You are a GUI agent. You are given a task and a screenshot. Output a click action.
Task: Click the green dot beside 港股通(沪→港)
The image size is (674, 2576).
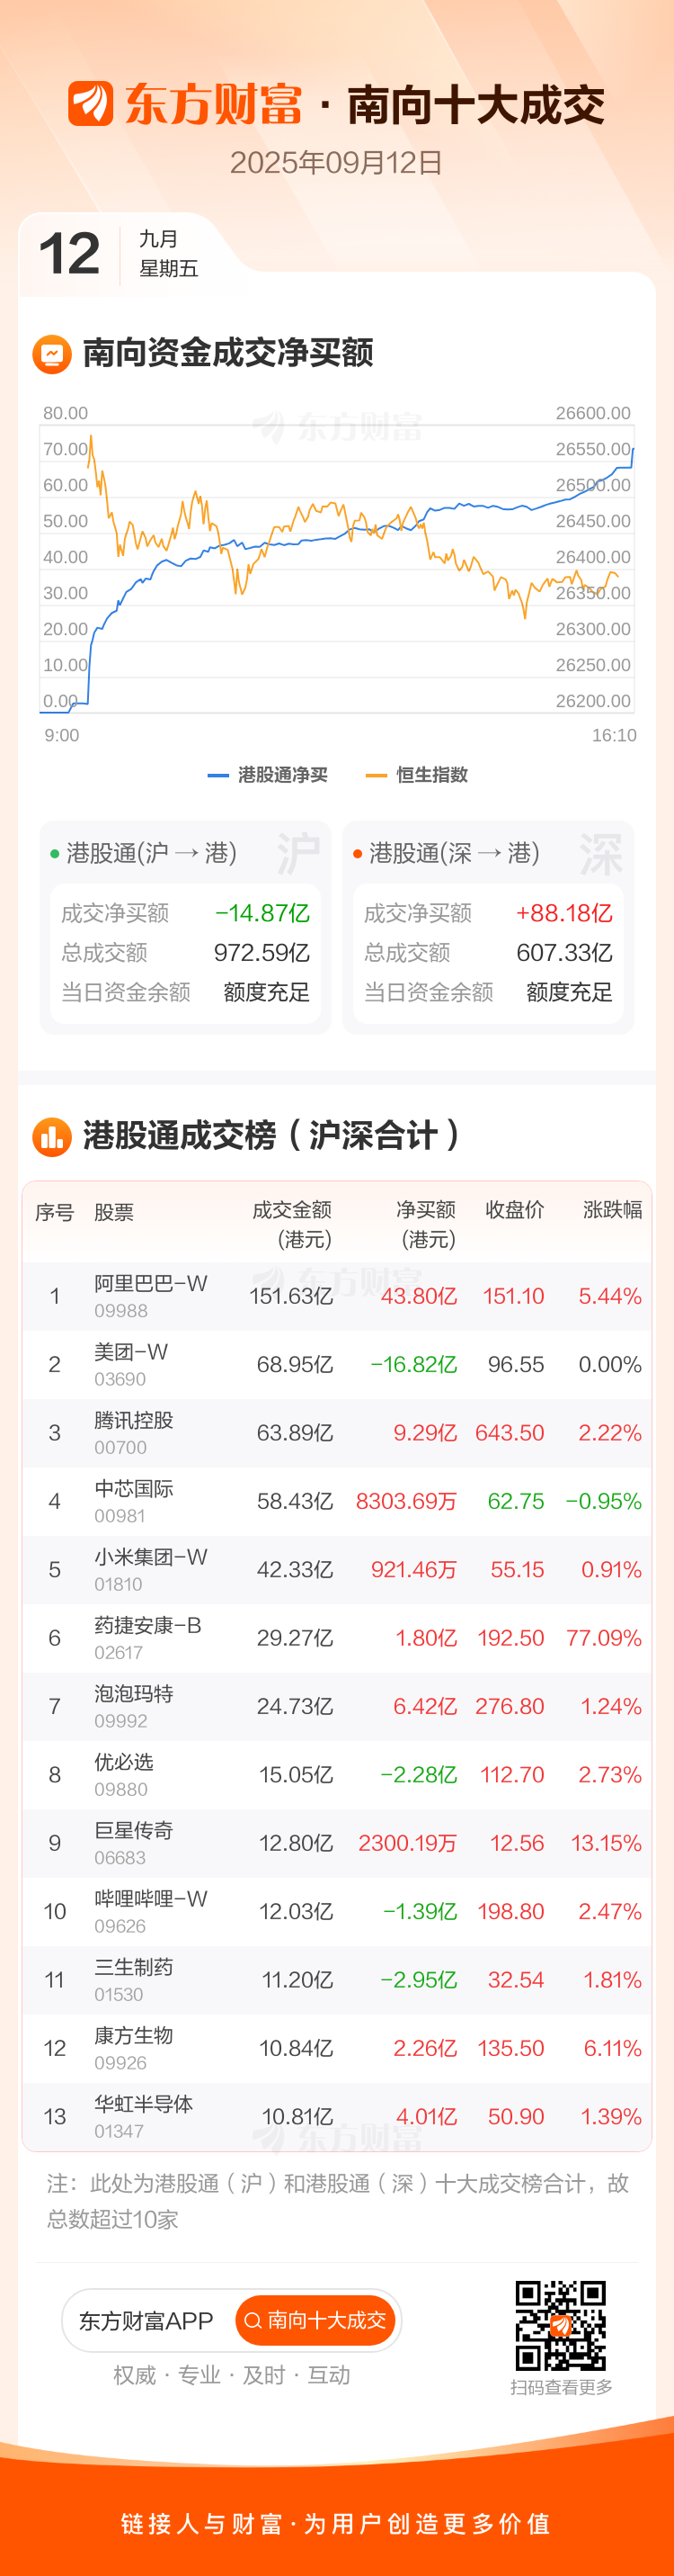55,854
